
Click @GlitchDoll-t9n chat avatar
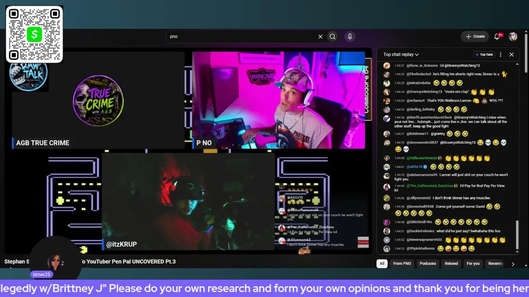tap(387, 222)
